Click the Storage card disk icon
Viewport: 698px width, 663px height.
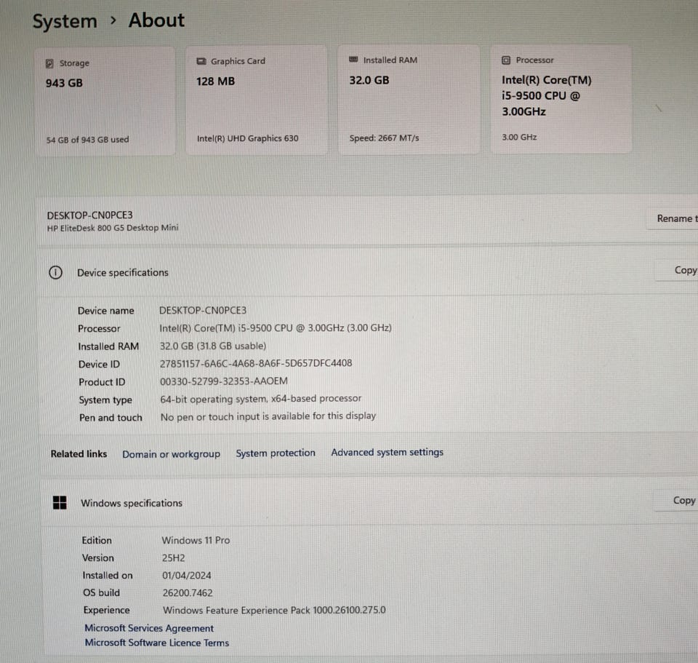(x=49, y=63)
